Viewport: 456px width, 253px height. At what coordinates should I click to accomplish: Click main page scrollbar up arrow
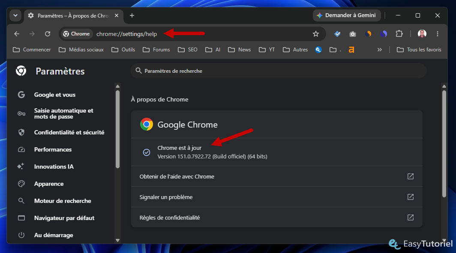444,86
